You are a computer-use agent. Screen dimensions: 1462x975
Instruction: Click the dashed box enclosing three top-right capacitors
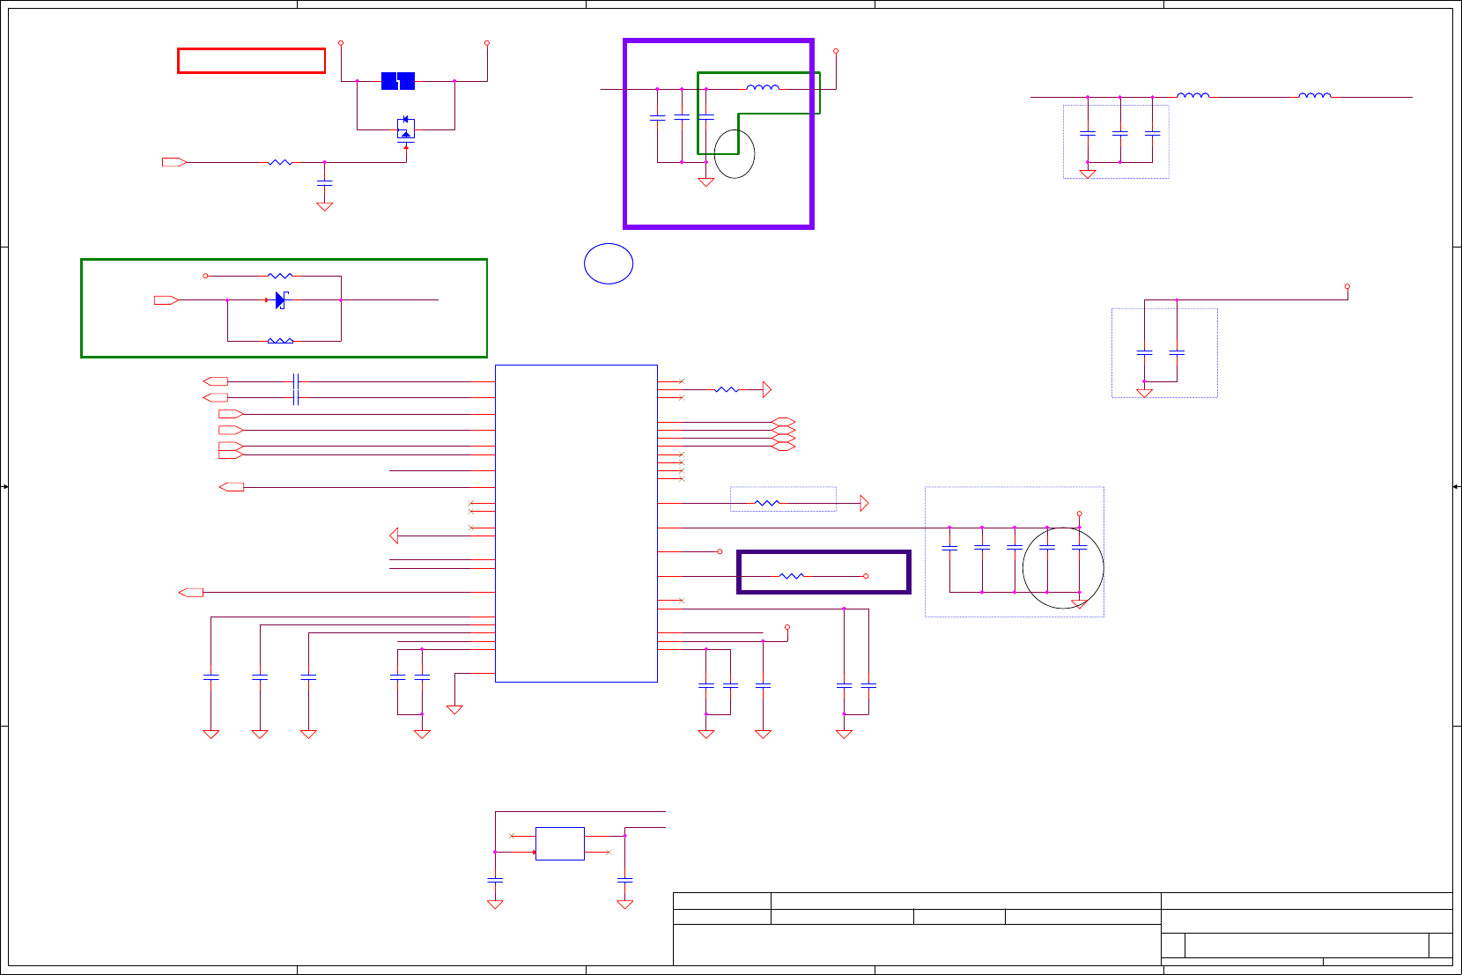(x=1116, y=142)
